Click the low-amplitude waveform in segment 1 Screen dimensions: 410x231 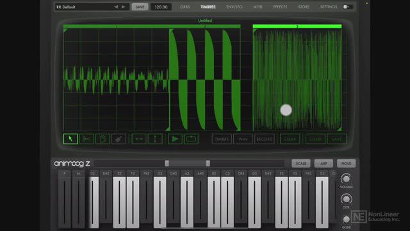116,80
